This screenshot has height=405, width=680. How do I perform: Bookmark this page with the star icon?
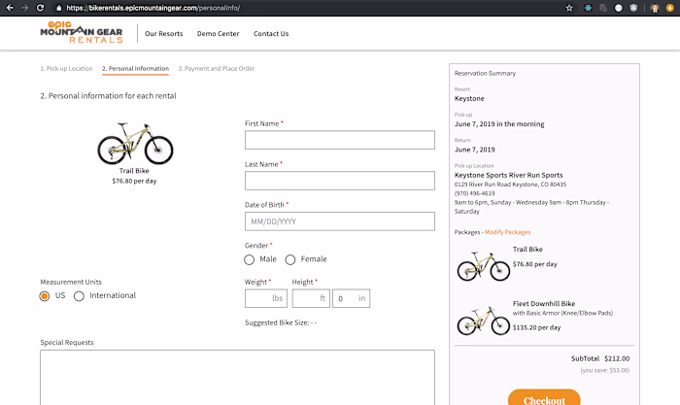point(569,7)
